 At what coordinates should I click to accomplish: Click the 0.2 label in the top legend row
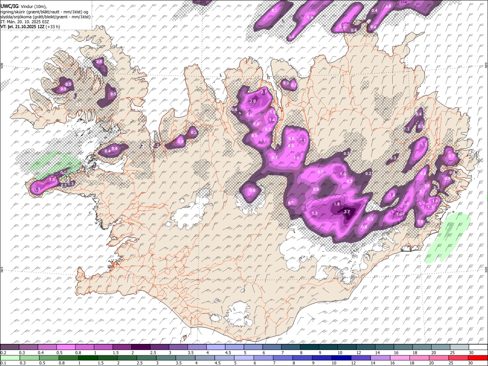(3, 353)
